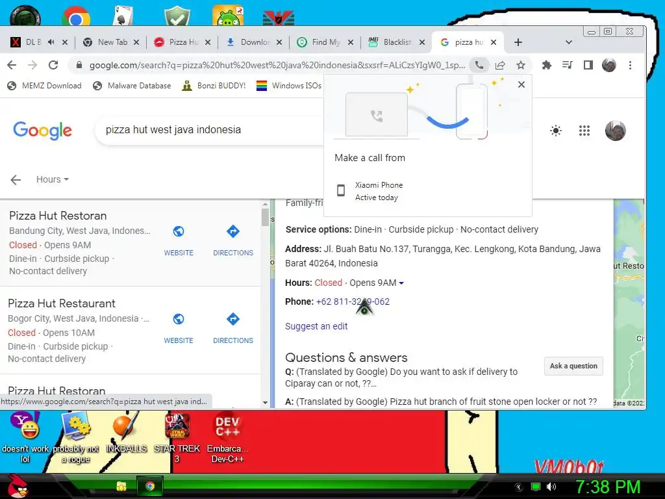The width and height of the screenshot is (665, 499).
Task: Open 'probably not a rogue' desktop icon
Action: pyautogui.click(x=75, y=439)
